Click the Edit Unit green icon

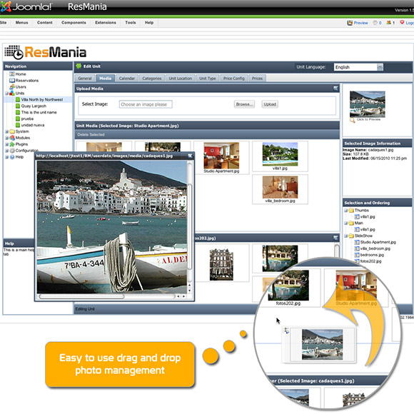79,66
